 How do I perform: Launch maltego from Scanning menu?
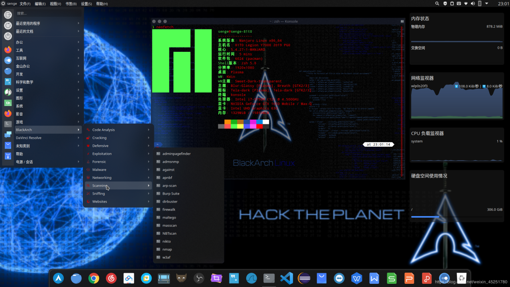188,218
